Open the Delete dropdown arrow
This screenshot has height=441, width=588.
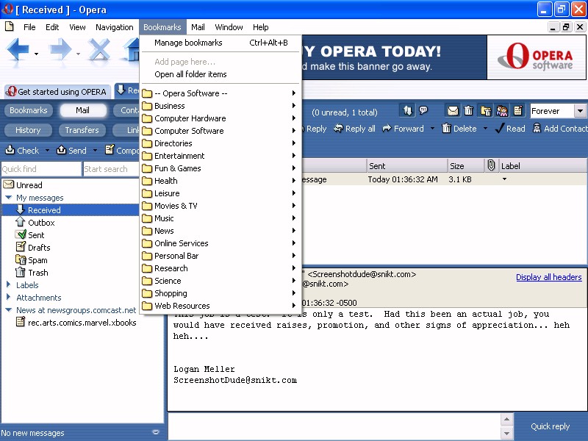[485, 129]
